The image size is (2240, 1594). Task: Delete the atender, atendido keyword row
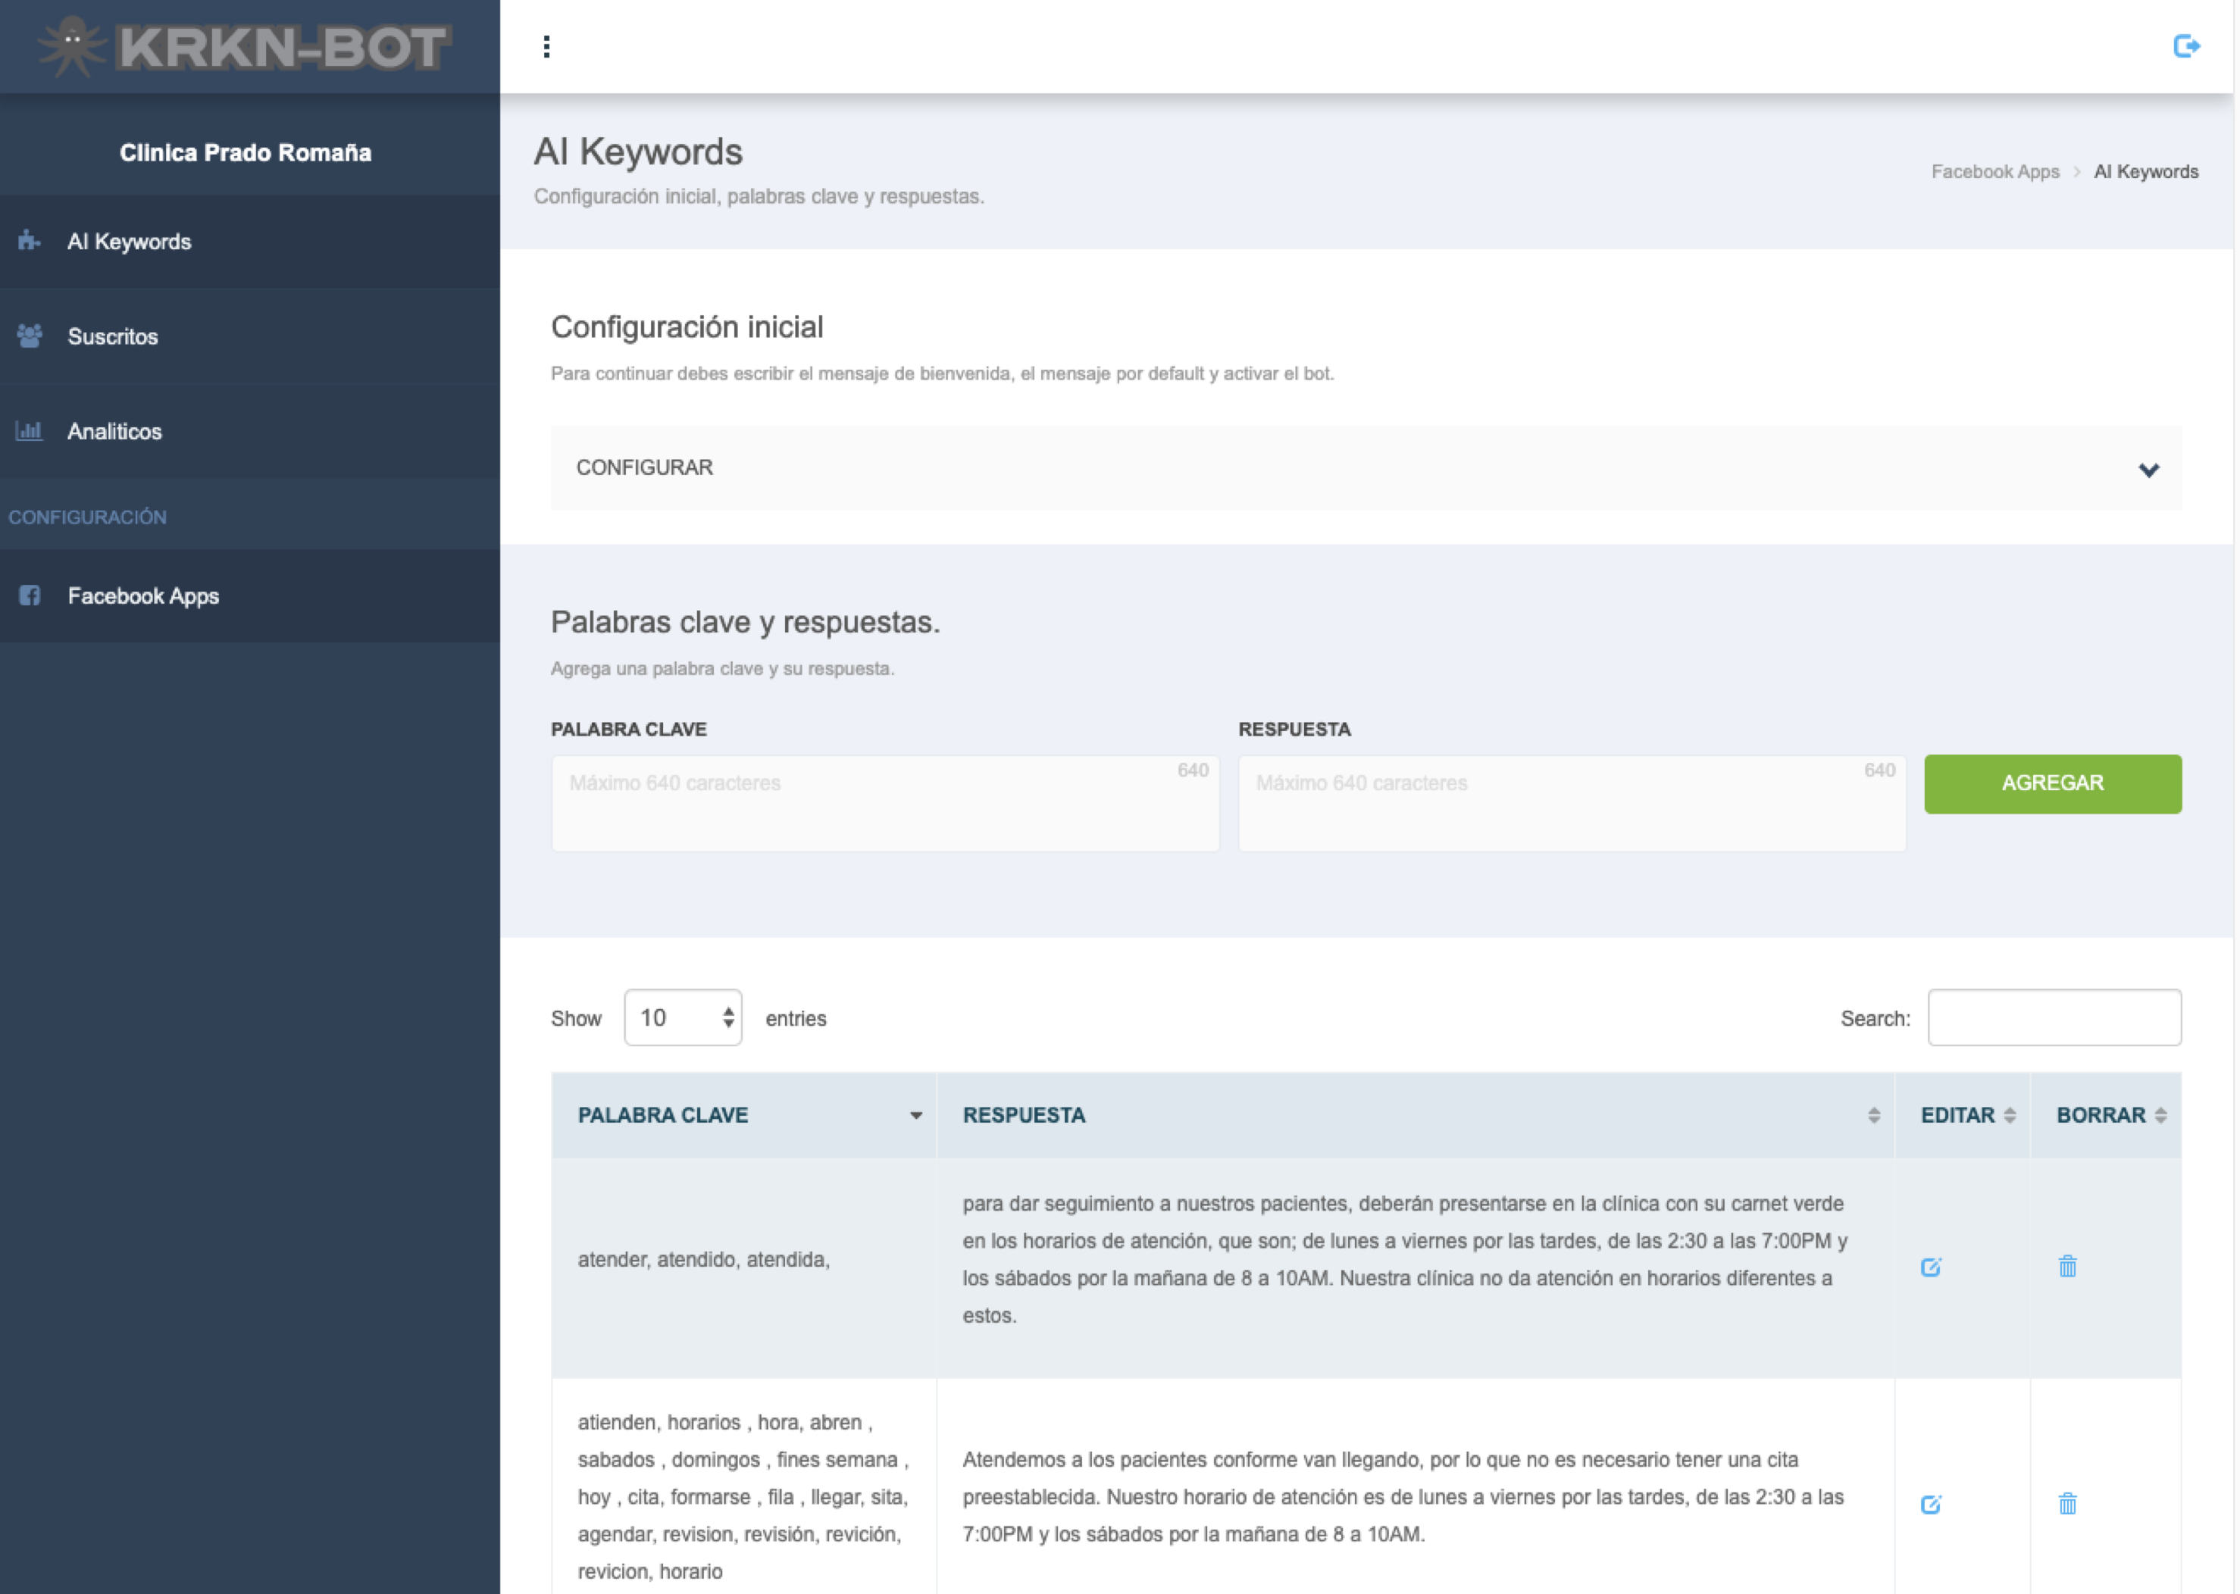[2066, 1266]
